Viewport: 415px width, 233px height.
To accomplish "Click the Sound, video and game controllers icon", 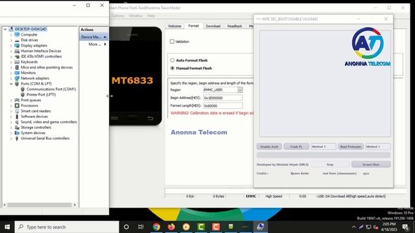I will click(18, 122).
